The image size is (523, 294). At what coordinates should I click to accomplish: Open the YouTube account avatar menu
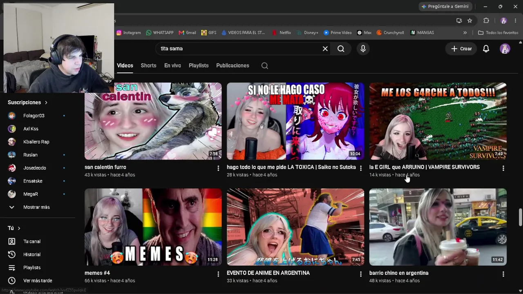click(x=505, y=49)
